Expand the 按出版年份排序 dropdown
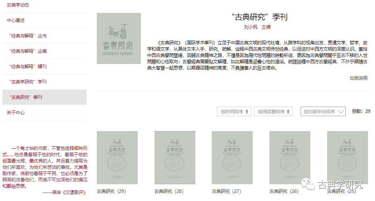The height and width of the screenshot is (201, 375). tap(323, 112)
